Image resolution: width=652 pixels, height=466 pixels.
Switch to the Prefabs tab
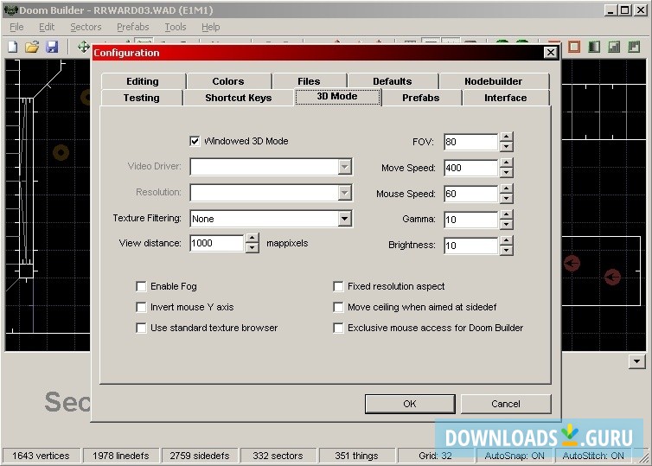coord(421,98)
